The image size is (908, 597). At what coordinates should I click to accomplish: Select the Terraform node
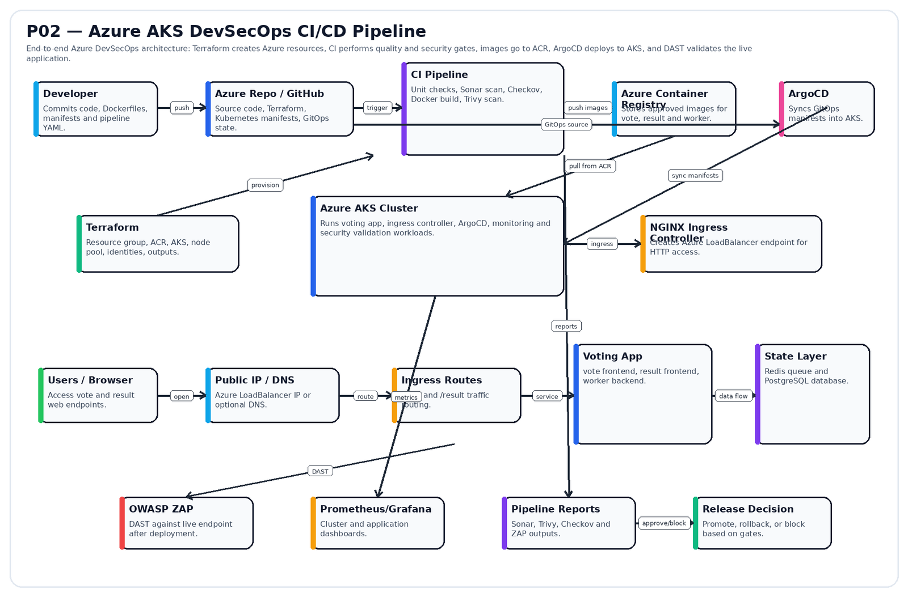(x=158, y=244)
